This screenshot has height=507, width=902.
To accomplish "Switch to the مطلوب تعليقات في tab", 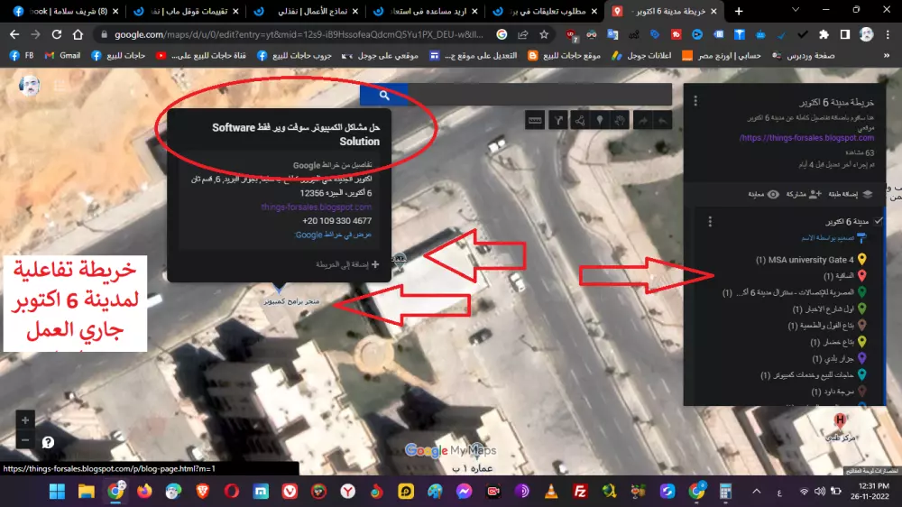I will [x=546, y=11].
